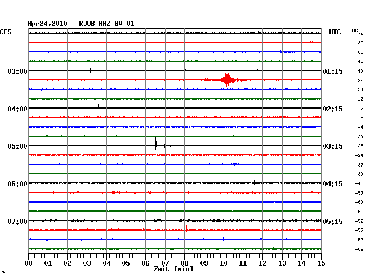Click minute tick label "14" on the axis
Image resolution: width=366 pixels, height=278 pixels.
[301, 263]
